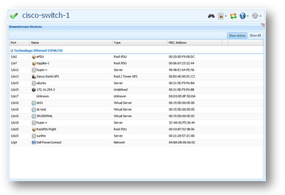Click port cell 1/e7
This screenshot has width=285, height=195.
14,63
